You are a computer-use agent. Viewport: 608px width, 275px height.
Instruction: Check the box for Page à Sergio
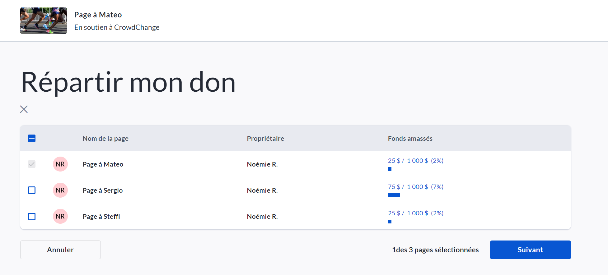[x=32, y=190]
